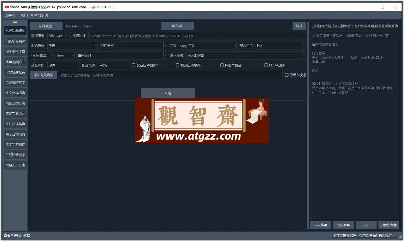Viewport: 404px width, 241px height.
Task: Open the 下载油管视频 sidebar tool
Action: point(15,155)
